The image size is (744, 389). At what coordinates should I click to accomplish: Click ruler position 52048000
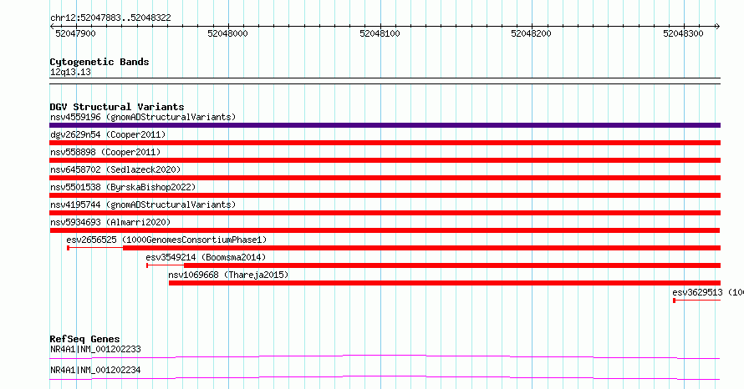pos(227,33)
